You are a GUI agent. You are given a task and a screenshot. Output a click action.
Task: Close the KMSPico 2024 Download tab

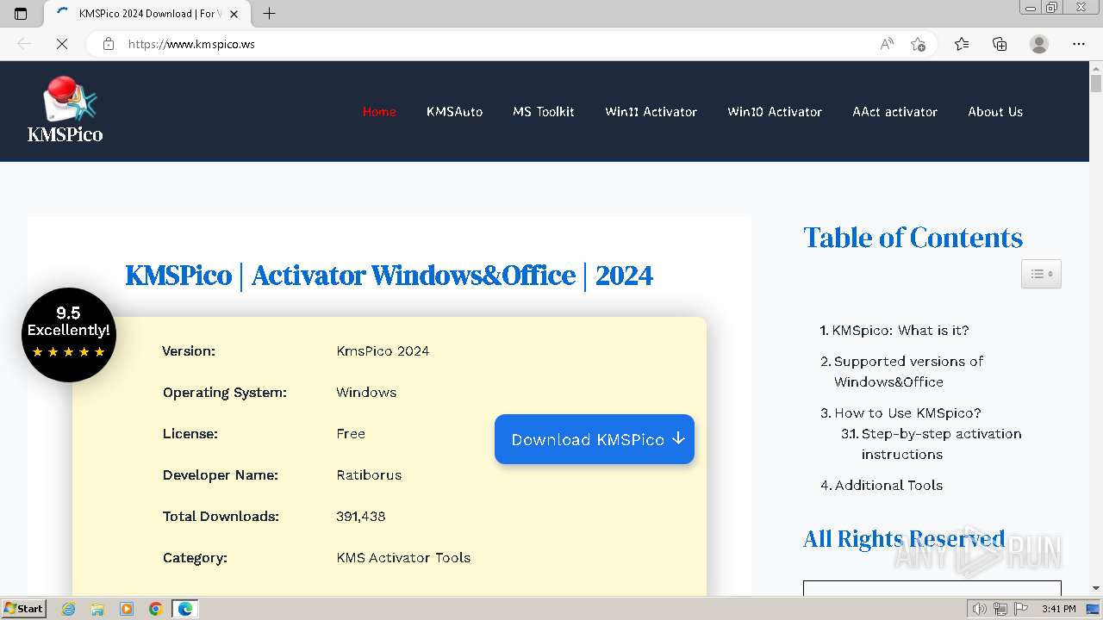234,14
